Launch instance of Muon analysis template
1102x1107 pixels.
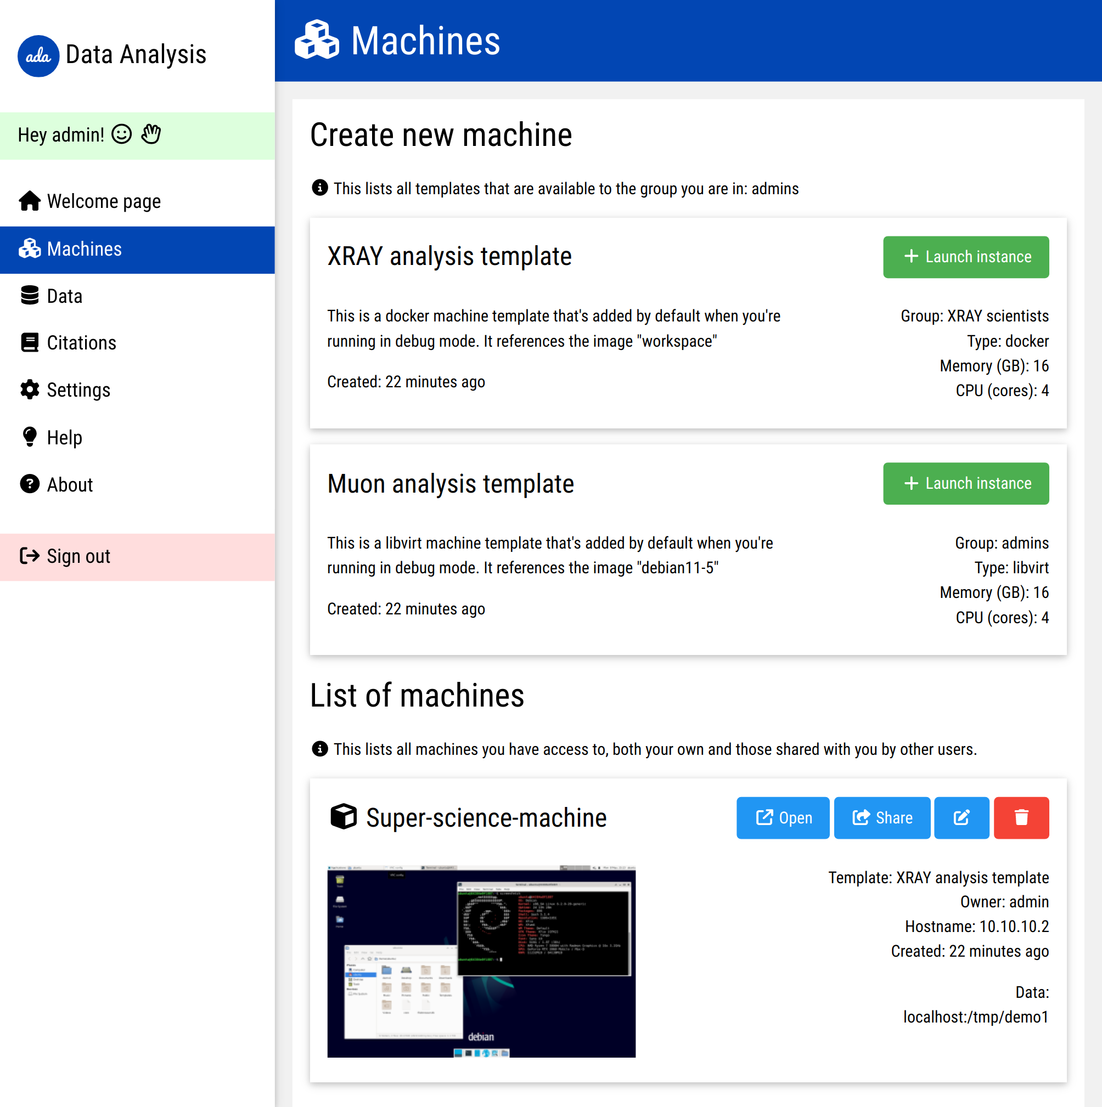tap(965, 484)
